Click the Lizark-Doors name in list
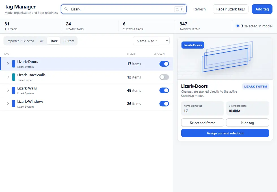Viewport: 277px width, 192px height. [28, 62]
